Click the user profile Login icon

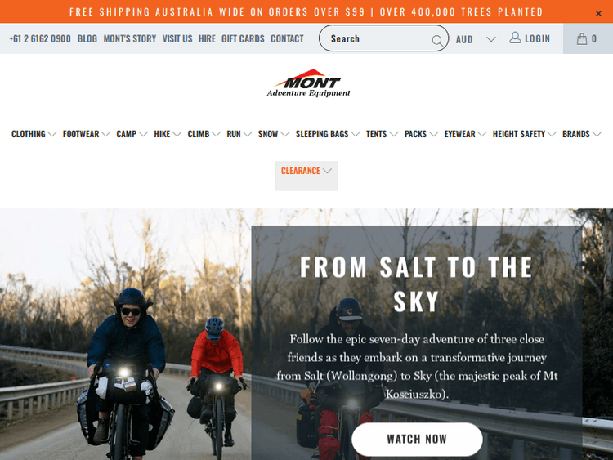click(x=515, y=38)
